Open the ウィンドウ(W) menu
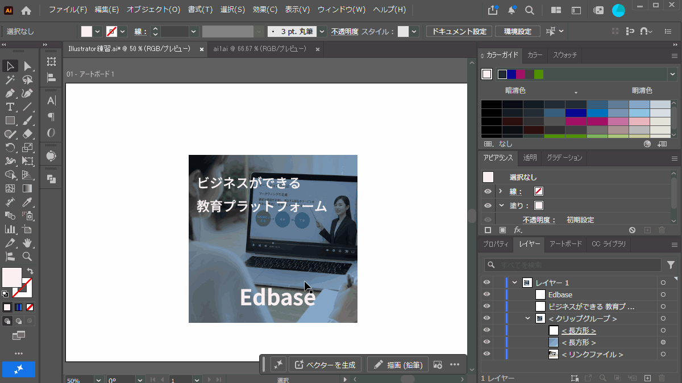 pyautogui.click(x=342, y=10)
